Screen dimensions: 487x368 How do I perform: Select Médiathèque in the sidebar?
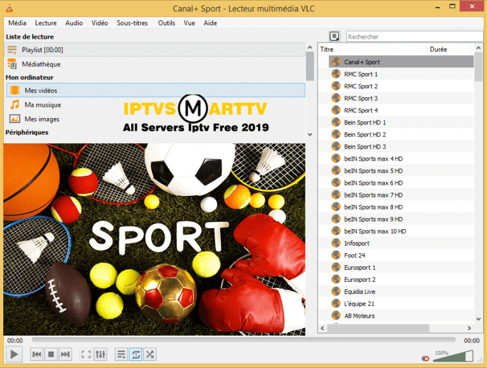tap(154, 64)
